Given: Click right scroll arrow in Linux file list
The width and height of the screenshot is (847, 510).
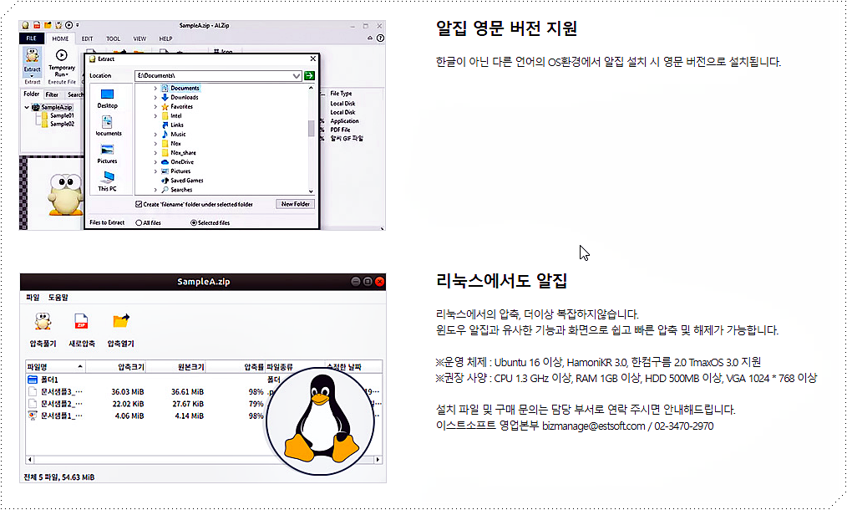Looking at the screenshot, I should [x=378, y=460].
